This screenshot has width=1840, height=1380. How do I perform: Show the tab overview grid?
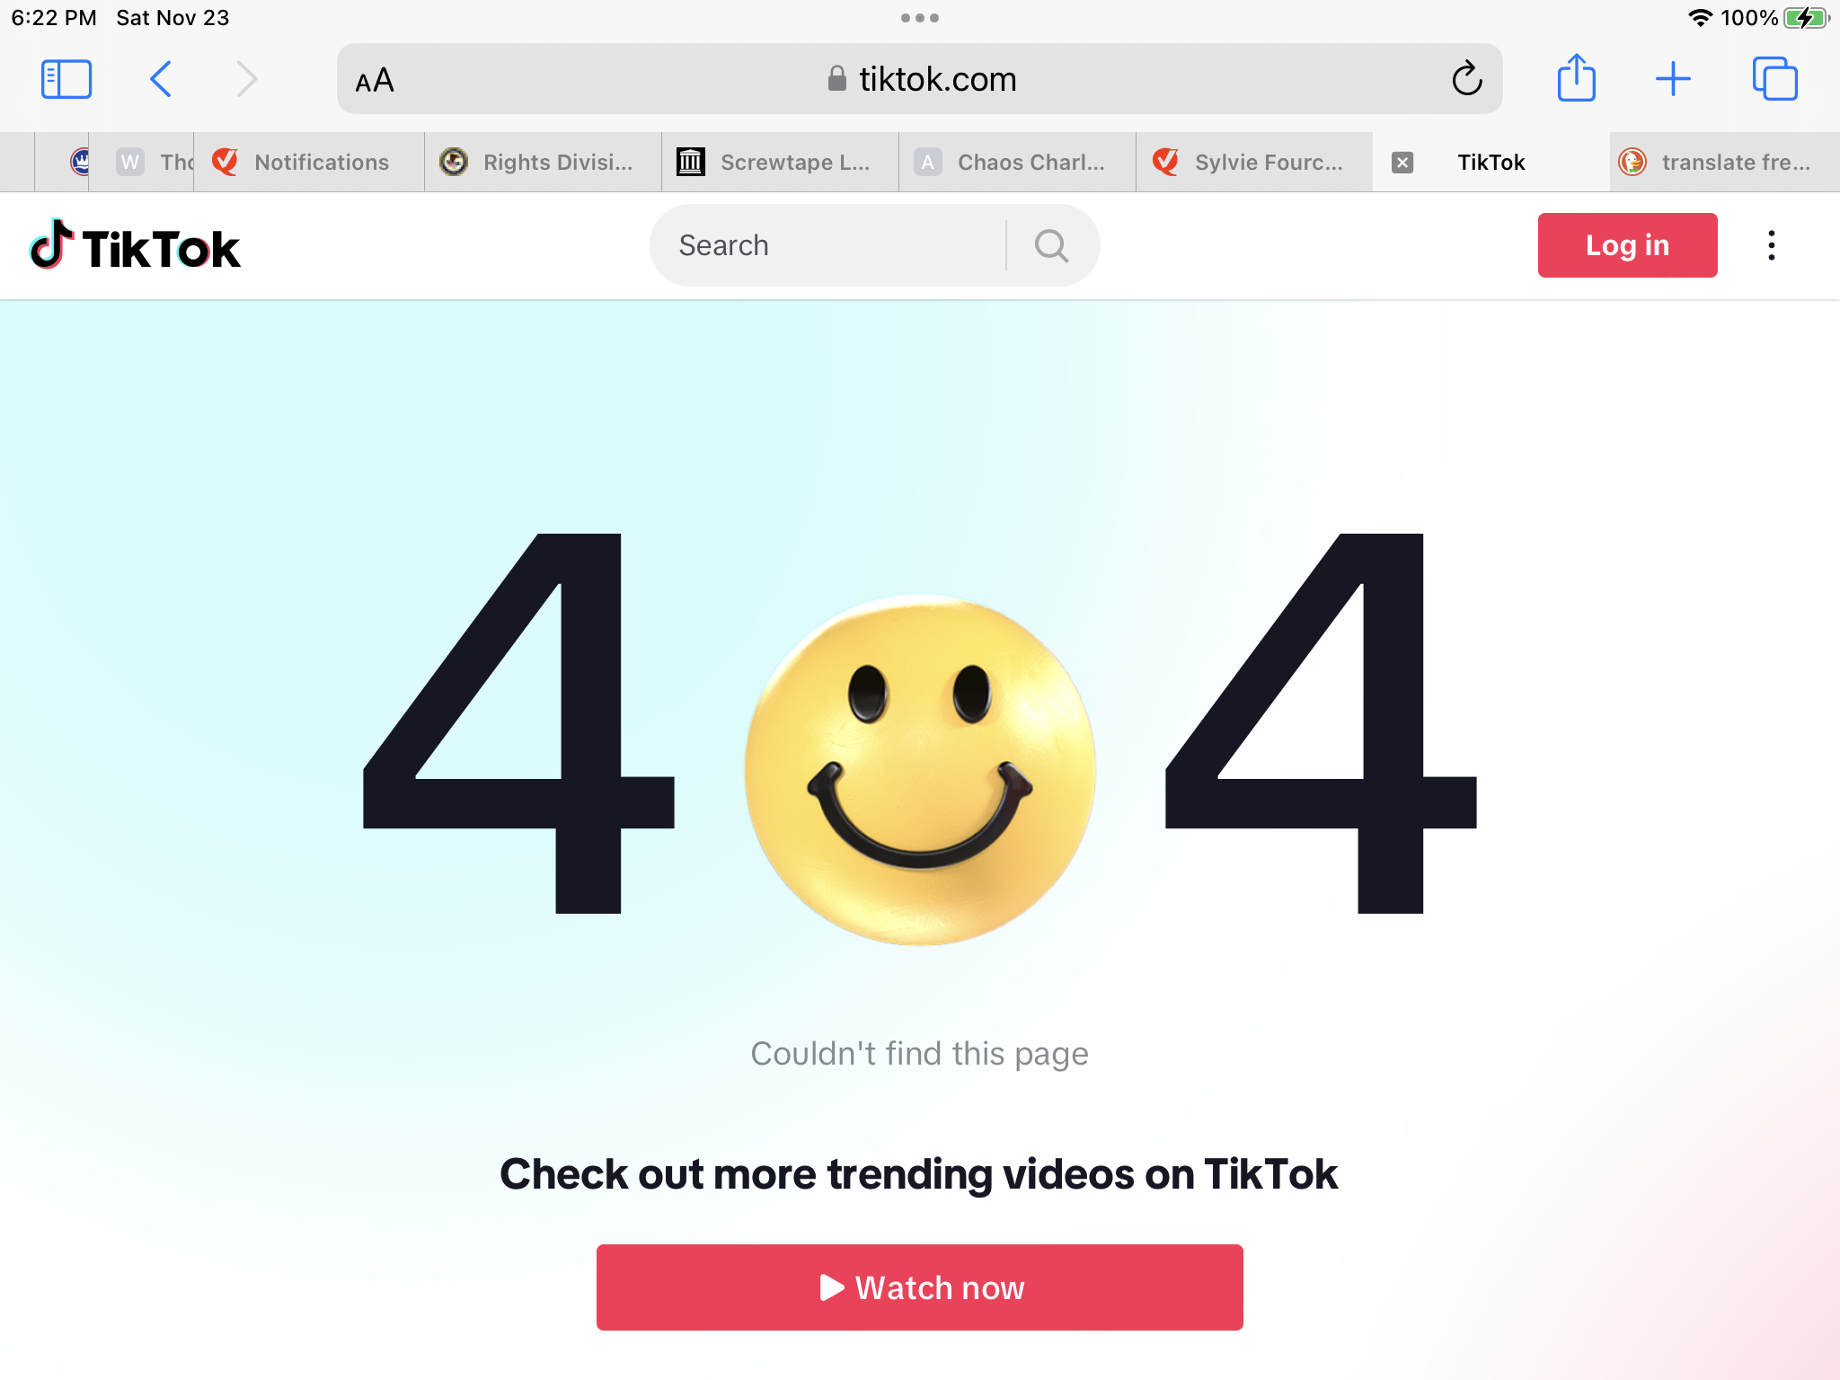pyautogui.click(x=1774, y=79)
